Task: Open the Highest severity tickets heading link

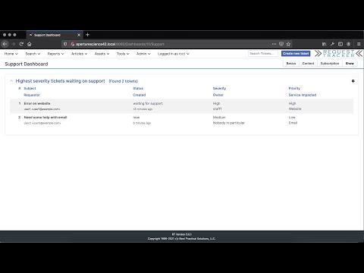Action: [60, 81]
